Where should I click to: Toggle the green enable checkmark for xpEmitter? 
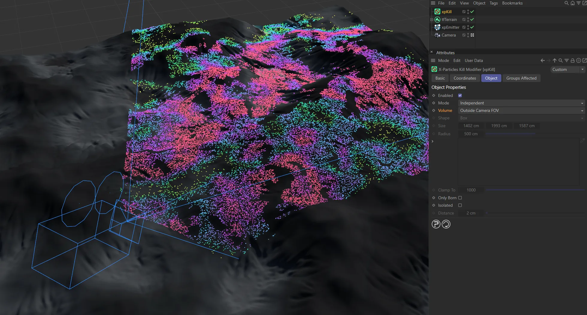pos(472,27)
